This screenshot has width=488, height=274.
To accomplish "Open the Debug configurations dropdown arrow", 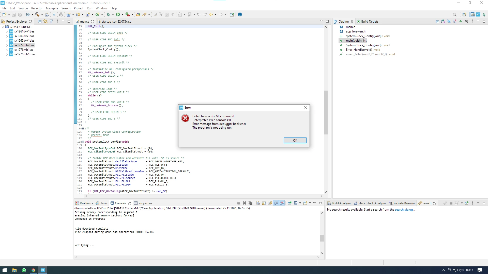I will (113, 14).
